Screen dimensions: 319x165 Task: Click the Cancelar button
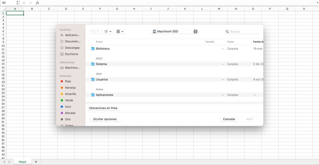[x=229, y=119]
